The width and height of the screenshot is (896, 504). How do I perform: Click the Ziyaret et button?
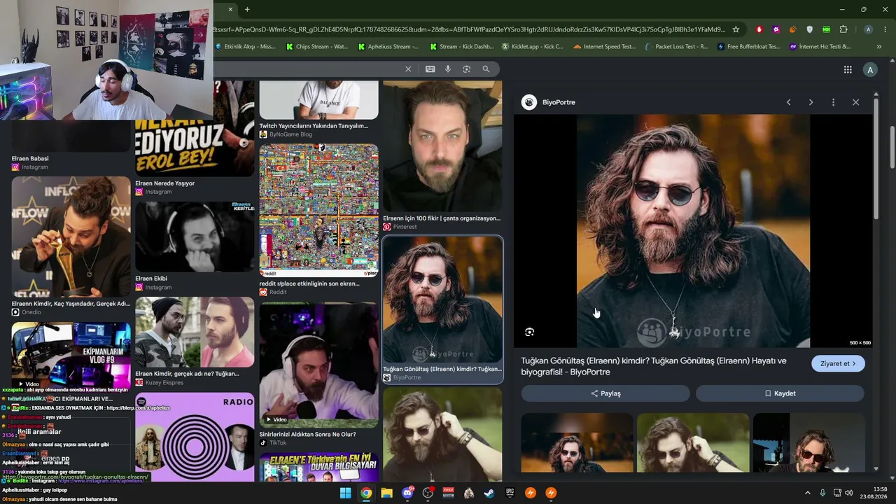click(x=838, y=364)
